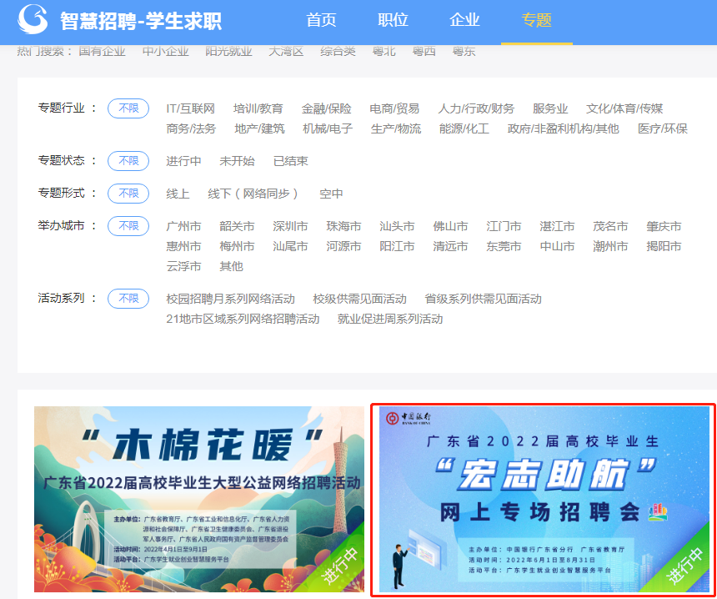Choose 不限 for 活动系列 filter
The width and height of the screenshot is (717, 599).
click(128, 299)
